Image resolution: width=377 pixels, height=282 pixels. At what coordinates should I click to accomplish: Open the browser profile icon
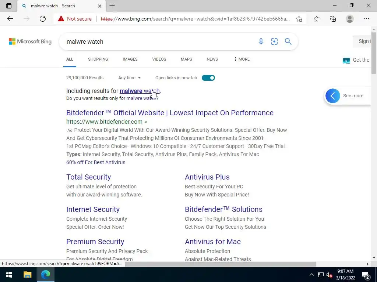coord(350,19)
